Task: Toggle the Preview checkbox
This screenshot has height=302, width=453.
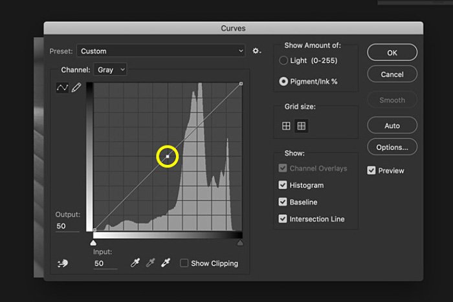Action: tap(371, 171)
